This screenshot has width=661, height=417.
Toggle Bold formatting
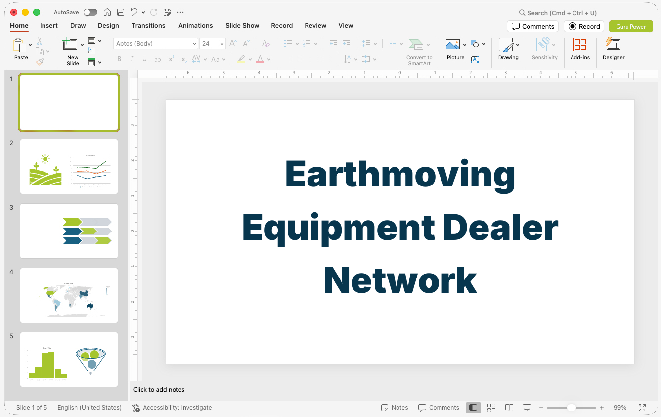click(119, 59)
